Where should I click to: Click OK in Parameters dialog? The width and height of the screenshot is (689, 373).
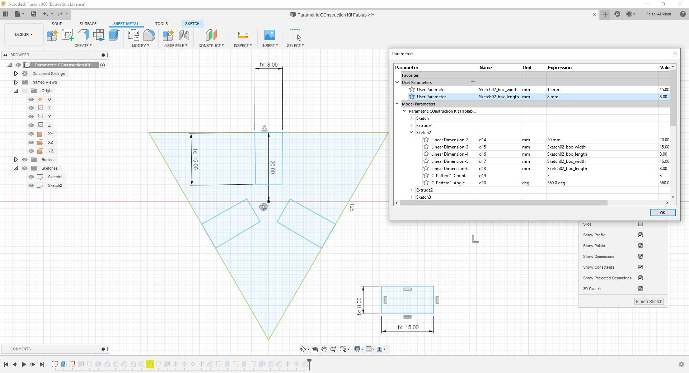(662, 213)
